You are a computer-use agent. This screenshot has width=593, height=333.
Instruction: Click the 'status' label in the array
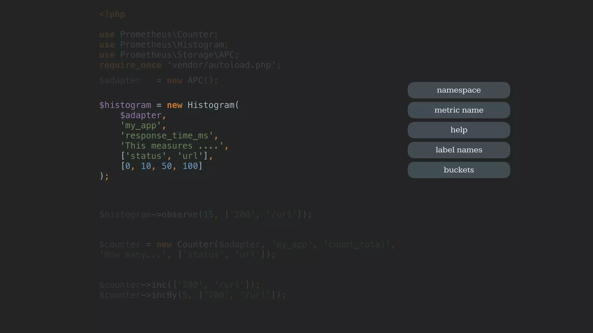click(146, 156)
